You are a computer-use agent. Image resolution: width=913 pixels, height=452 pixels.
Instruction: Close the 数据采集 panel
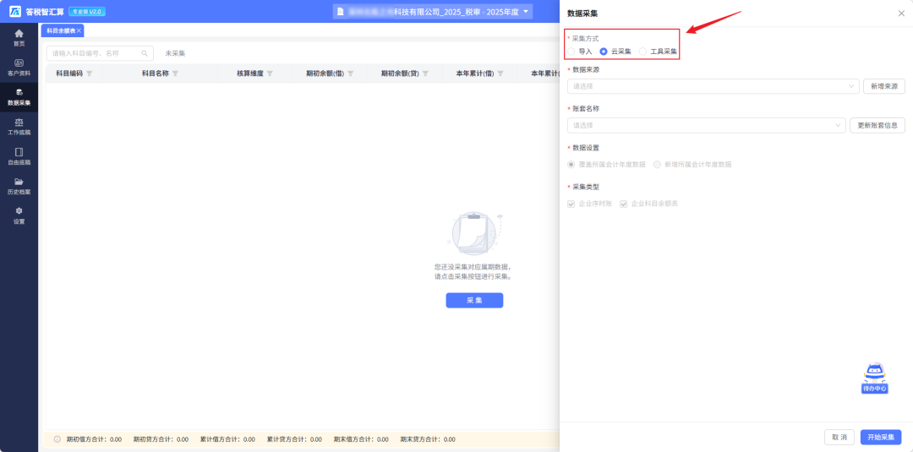(x=901, y=14)
